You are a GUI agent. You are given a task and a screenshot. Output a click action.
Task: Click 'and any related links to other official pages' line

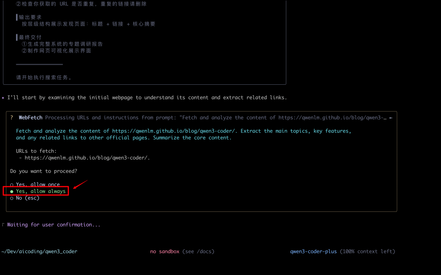click(x=124, y=138)
